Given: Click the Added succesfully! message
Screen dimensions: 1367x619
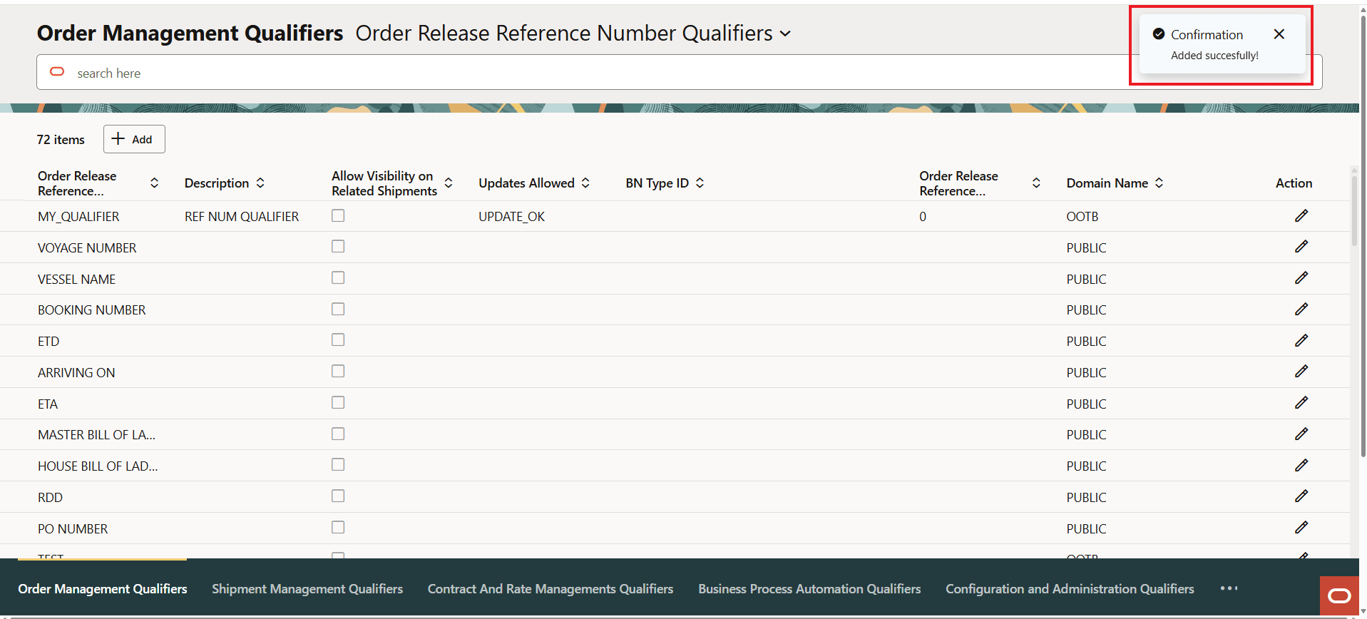Looking at the screenshot, I should click(1214, 56).
